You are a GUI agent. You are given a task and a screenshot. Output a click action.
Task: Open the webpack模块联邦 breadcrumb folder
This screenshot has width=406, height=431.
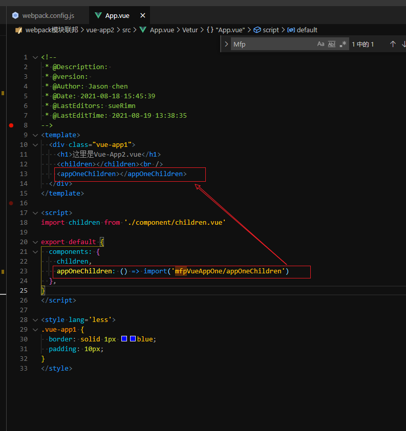tap(52, 30)
